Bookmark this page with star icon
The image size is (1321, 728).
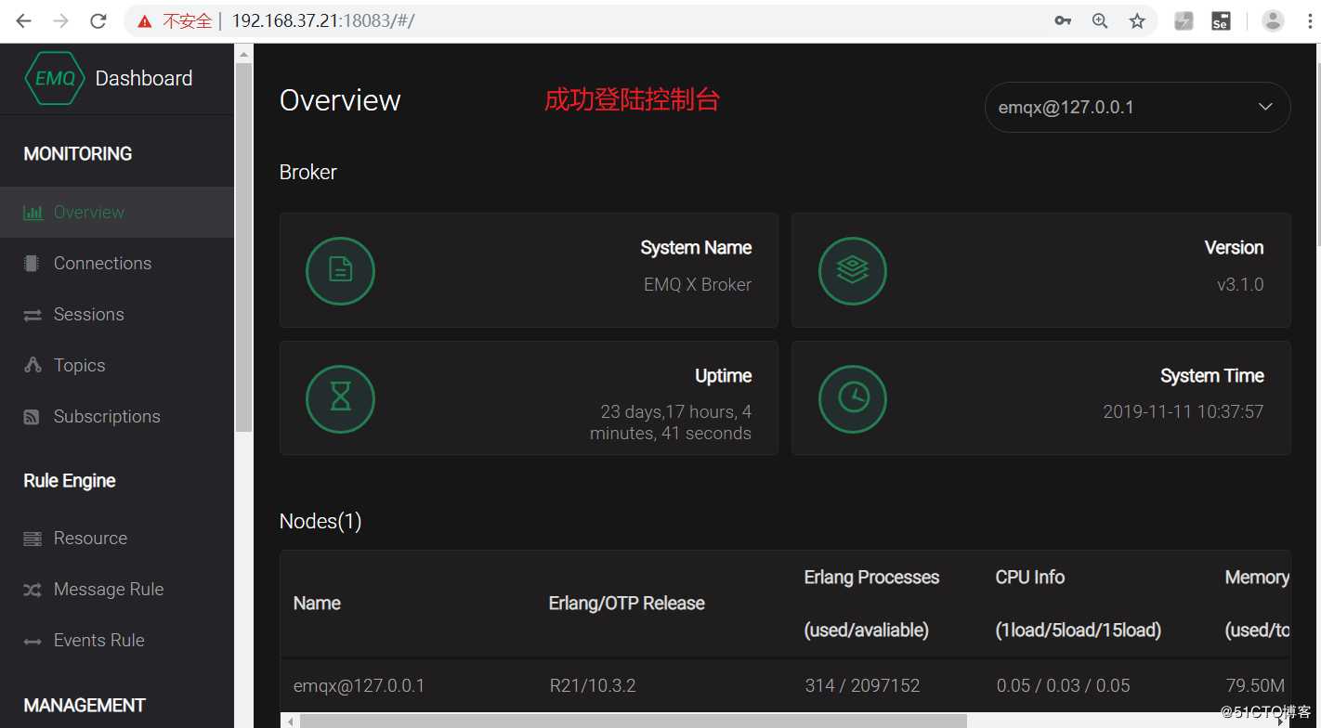(1137, 20)
